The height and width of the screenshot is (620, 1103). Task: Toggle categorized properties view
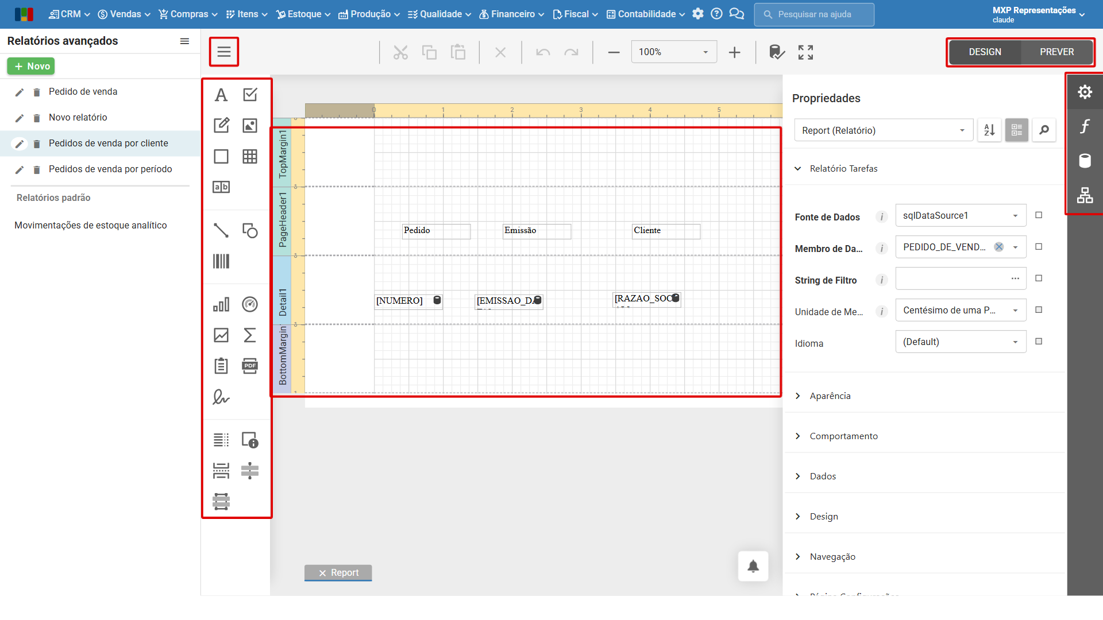pos(1016,130)
